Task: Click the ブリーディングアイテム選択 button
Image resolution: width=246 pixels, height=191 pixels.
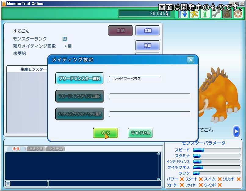Action: click(x=79, y=96)
